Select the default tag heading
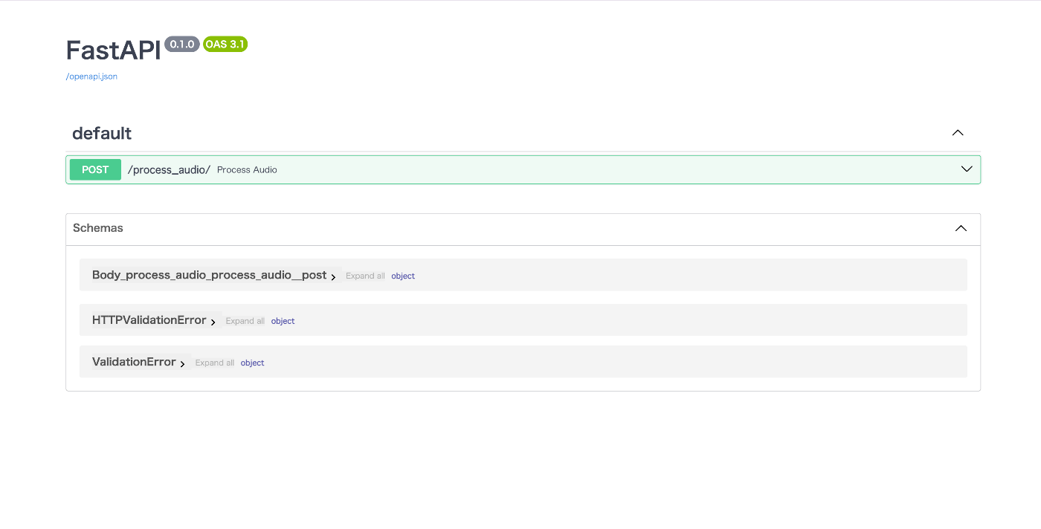The width and height of the screenshot is (1041, 529). click(102, 134)
